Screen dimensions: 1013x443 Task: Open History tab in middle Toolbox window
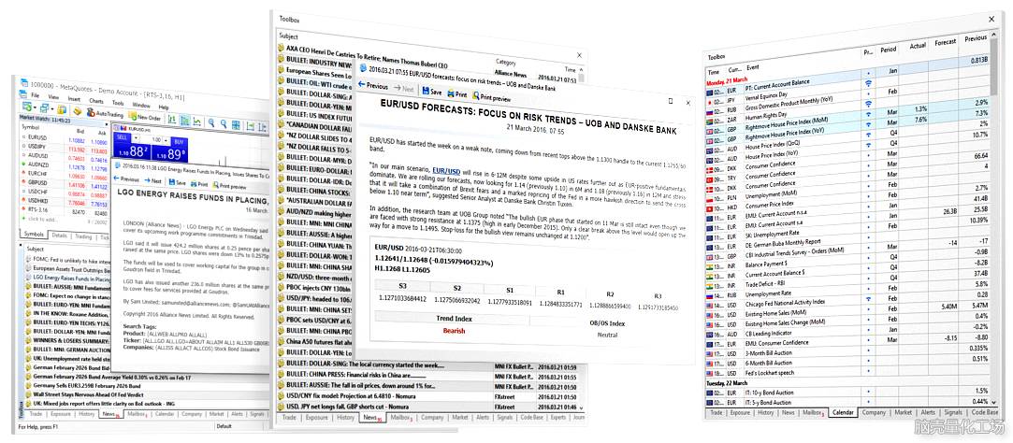coord(346,418)
